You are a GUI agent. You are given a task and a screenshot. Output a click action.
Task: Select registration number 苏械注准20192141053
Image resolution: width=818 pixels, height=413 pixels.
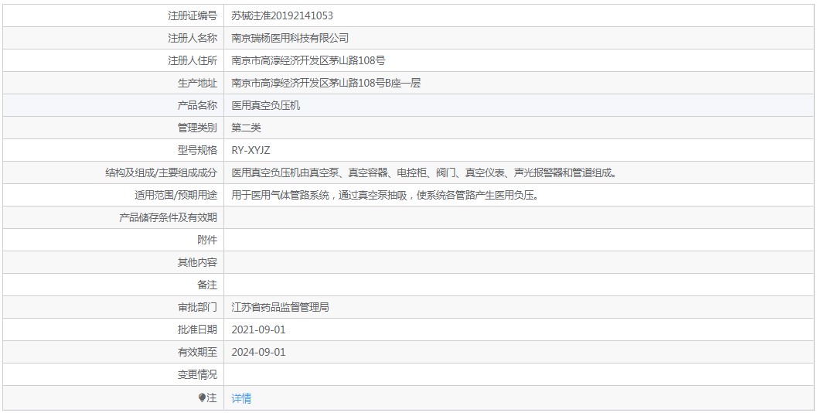point(282,15)
